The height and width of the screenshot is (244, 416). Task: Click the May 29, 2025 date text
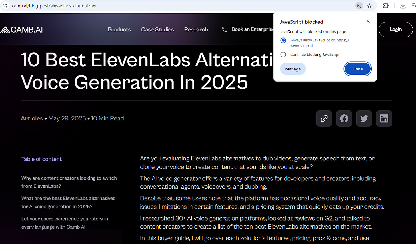click(67, 118)
